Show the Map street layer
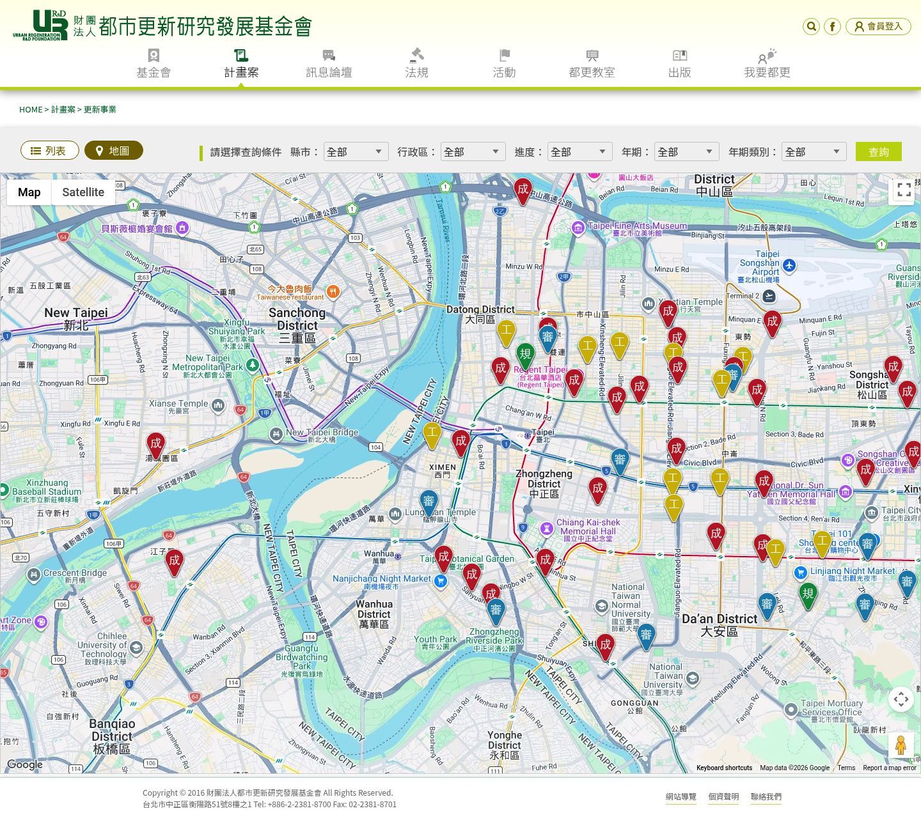This screenshot has height=820, width=921. pos(29,192)
